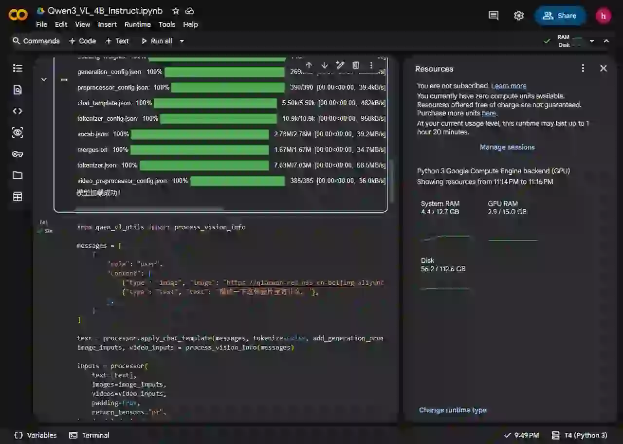Click the Share button
Viewport: 623px width, 444px height.
560,16
